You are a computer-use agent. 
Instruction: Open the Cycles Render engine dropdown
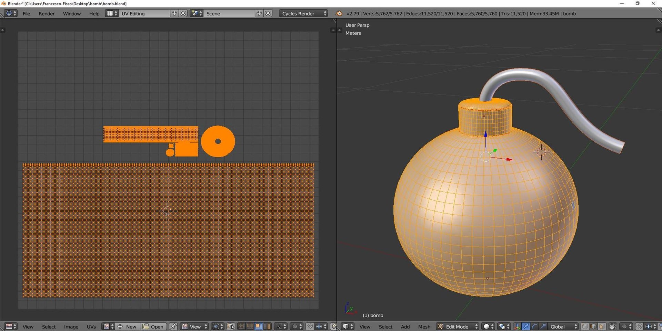[303, 13]
